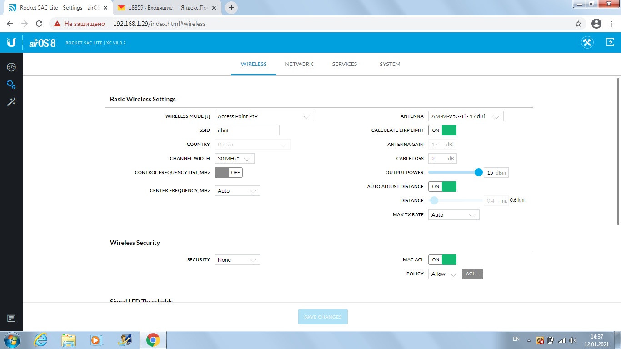Open the Channel Width dropdown
Image resolution: width=621 pixels, height=349 pixels.
(x=235, y=159)
